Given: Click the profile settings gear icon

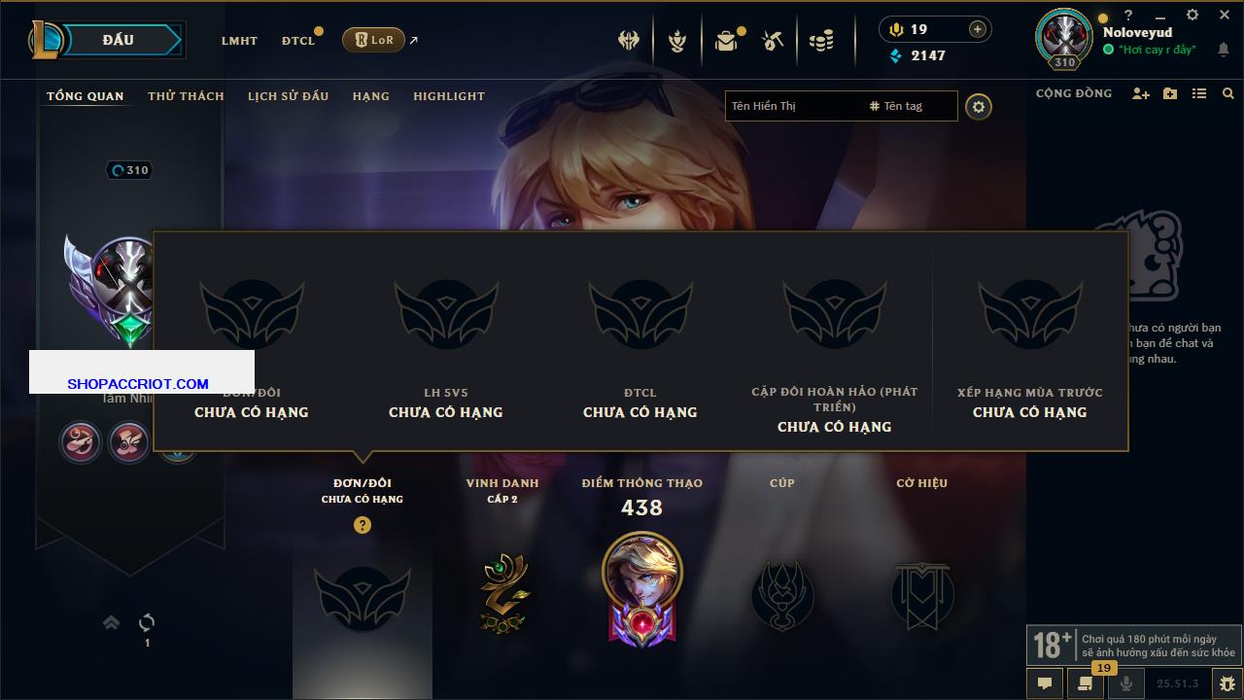Looking at the screenshot, I should (x=979, y=107).
